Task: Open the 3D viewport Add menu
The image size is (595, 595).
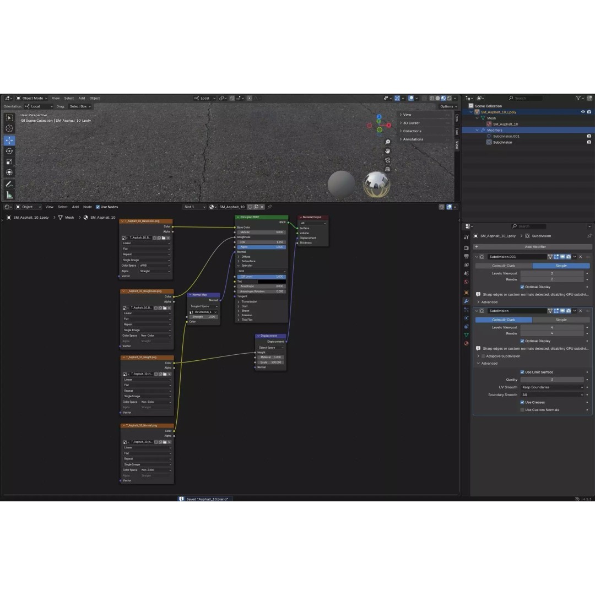Action: [82, 98]
